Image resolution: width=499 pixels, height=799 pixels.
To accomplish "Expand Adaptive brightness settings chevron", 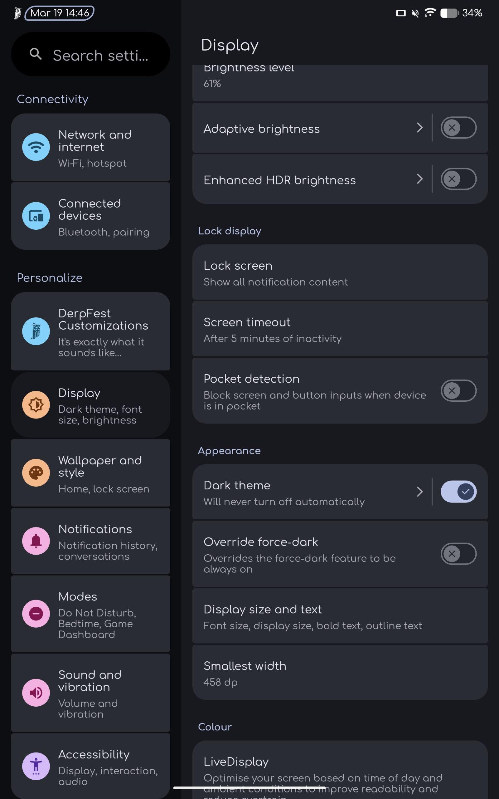I will (x=419, y=128).
